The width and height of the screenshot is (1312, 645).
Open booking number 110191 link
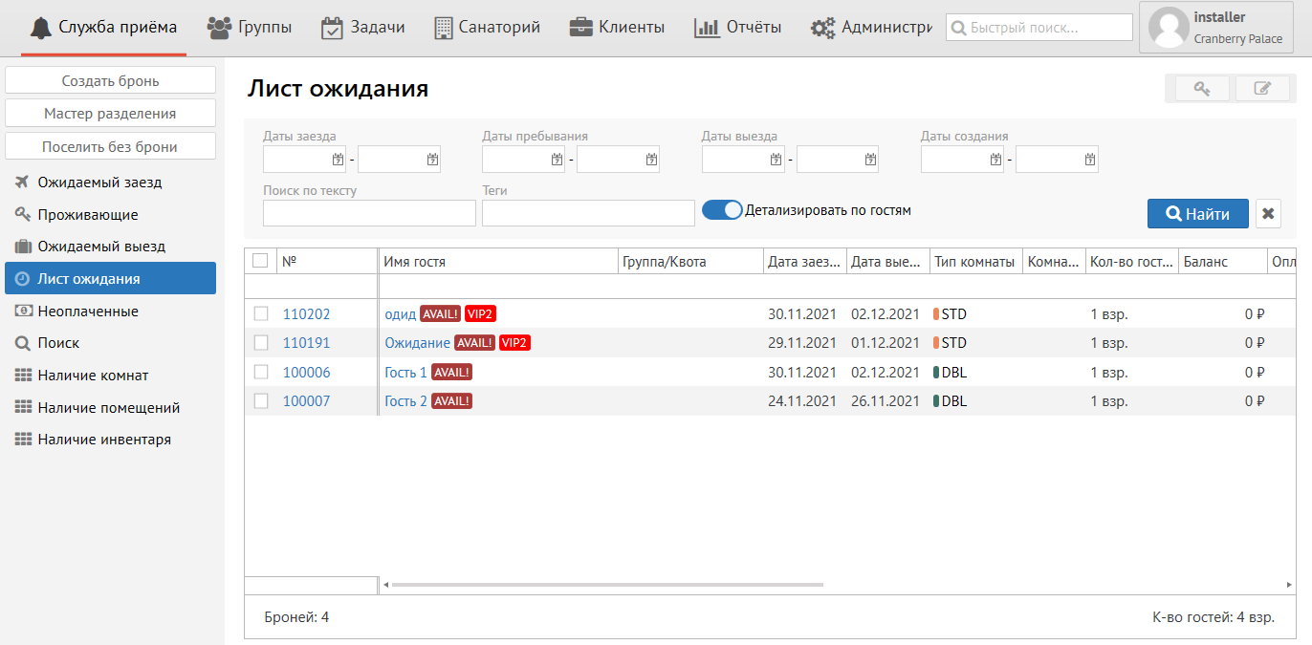point(306,343)
